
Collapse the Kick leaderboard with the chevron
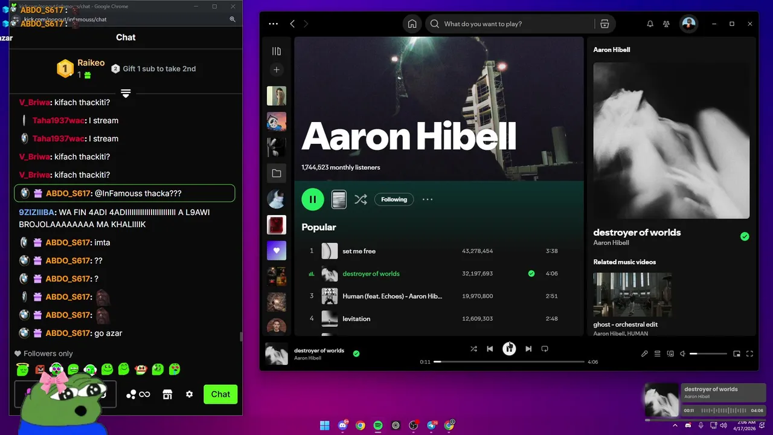tap(126, 93)
